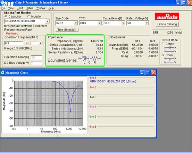Open the Size Code dropdown

pyautogui.click(x=76, y=23)
